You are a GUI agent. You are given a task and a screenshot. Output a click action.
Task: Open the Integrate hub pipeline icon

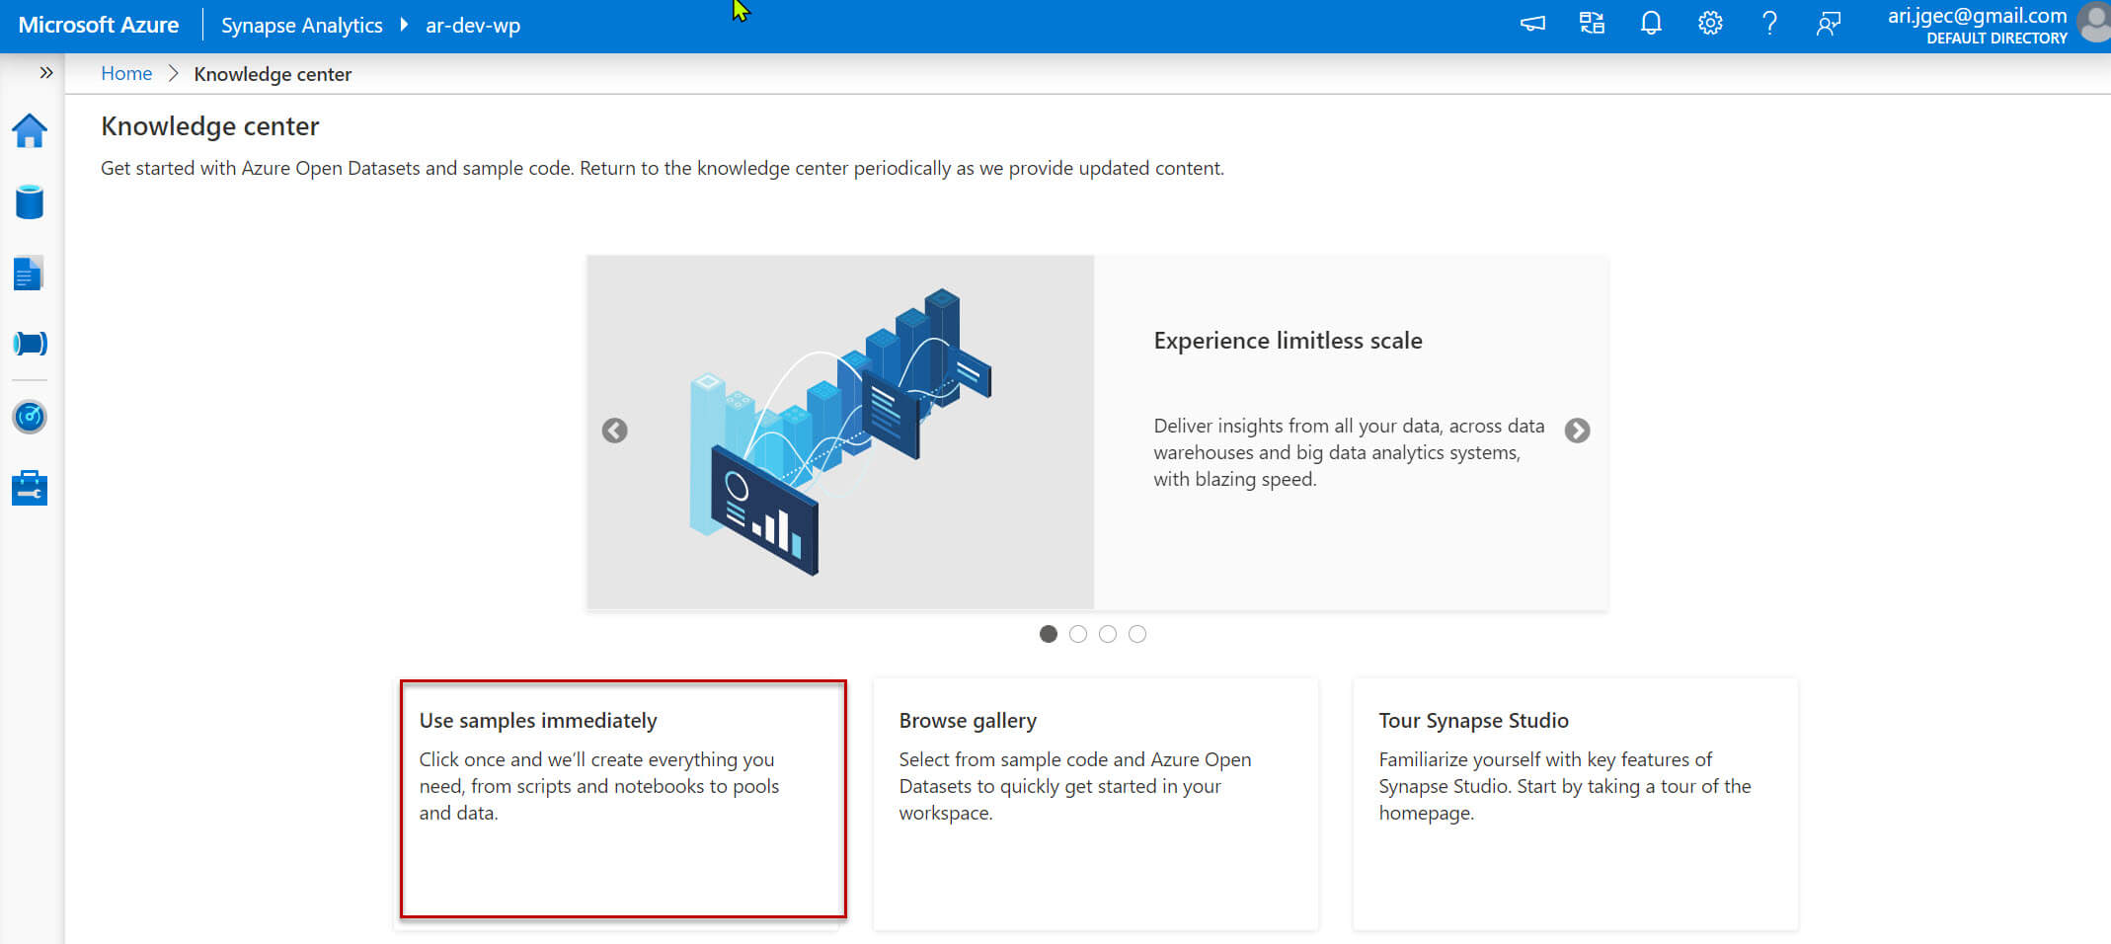pos(30,344)
